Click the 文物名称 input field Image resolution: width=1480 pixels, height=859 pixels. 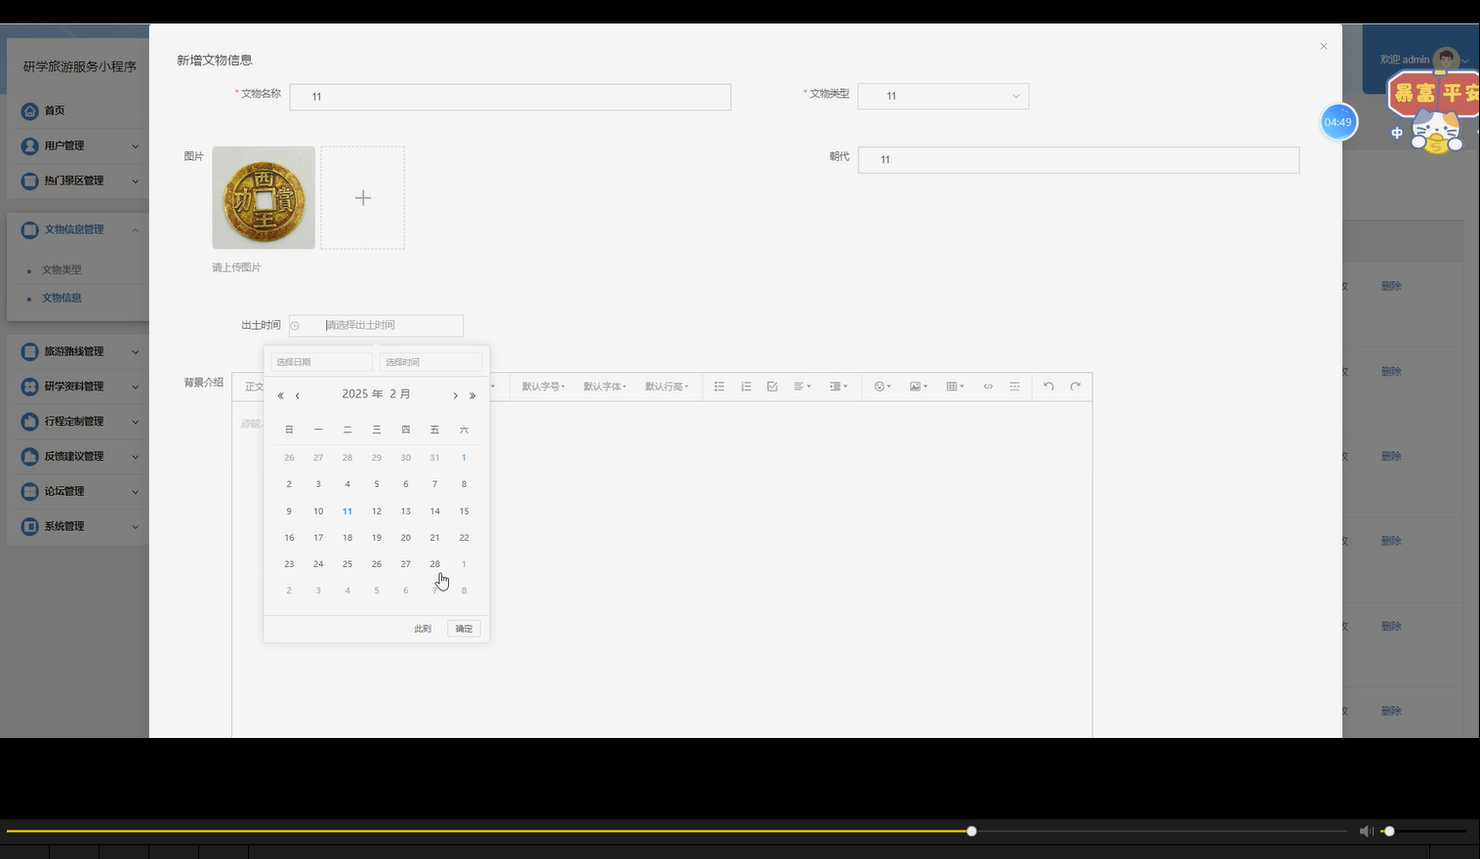pos(511,97)
